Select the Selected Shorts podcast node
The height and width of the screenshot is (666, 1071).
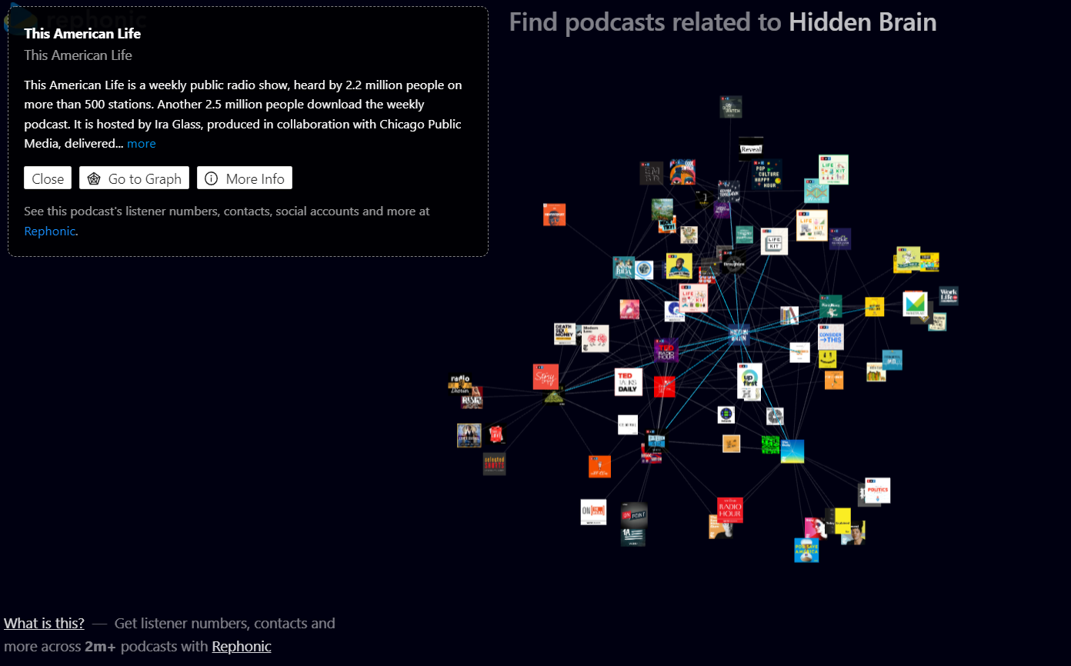click(495, 464)
